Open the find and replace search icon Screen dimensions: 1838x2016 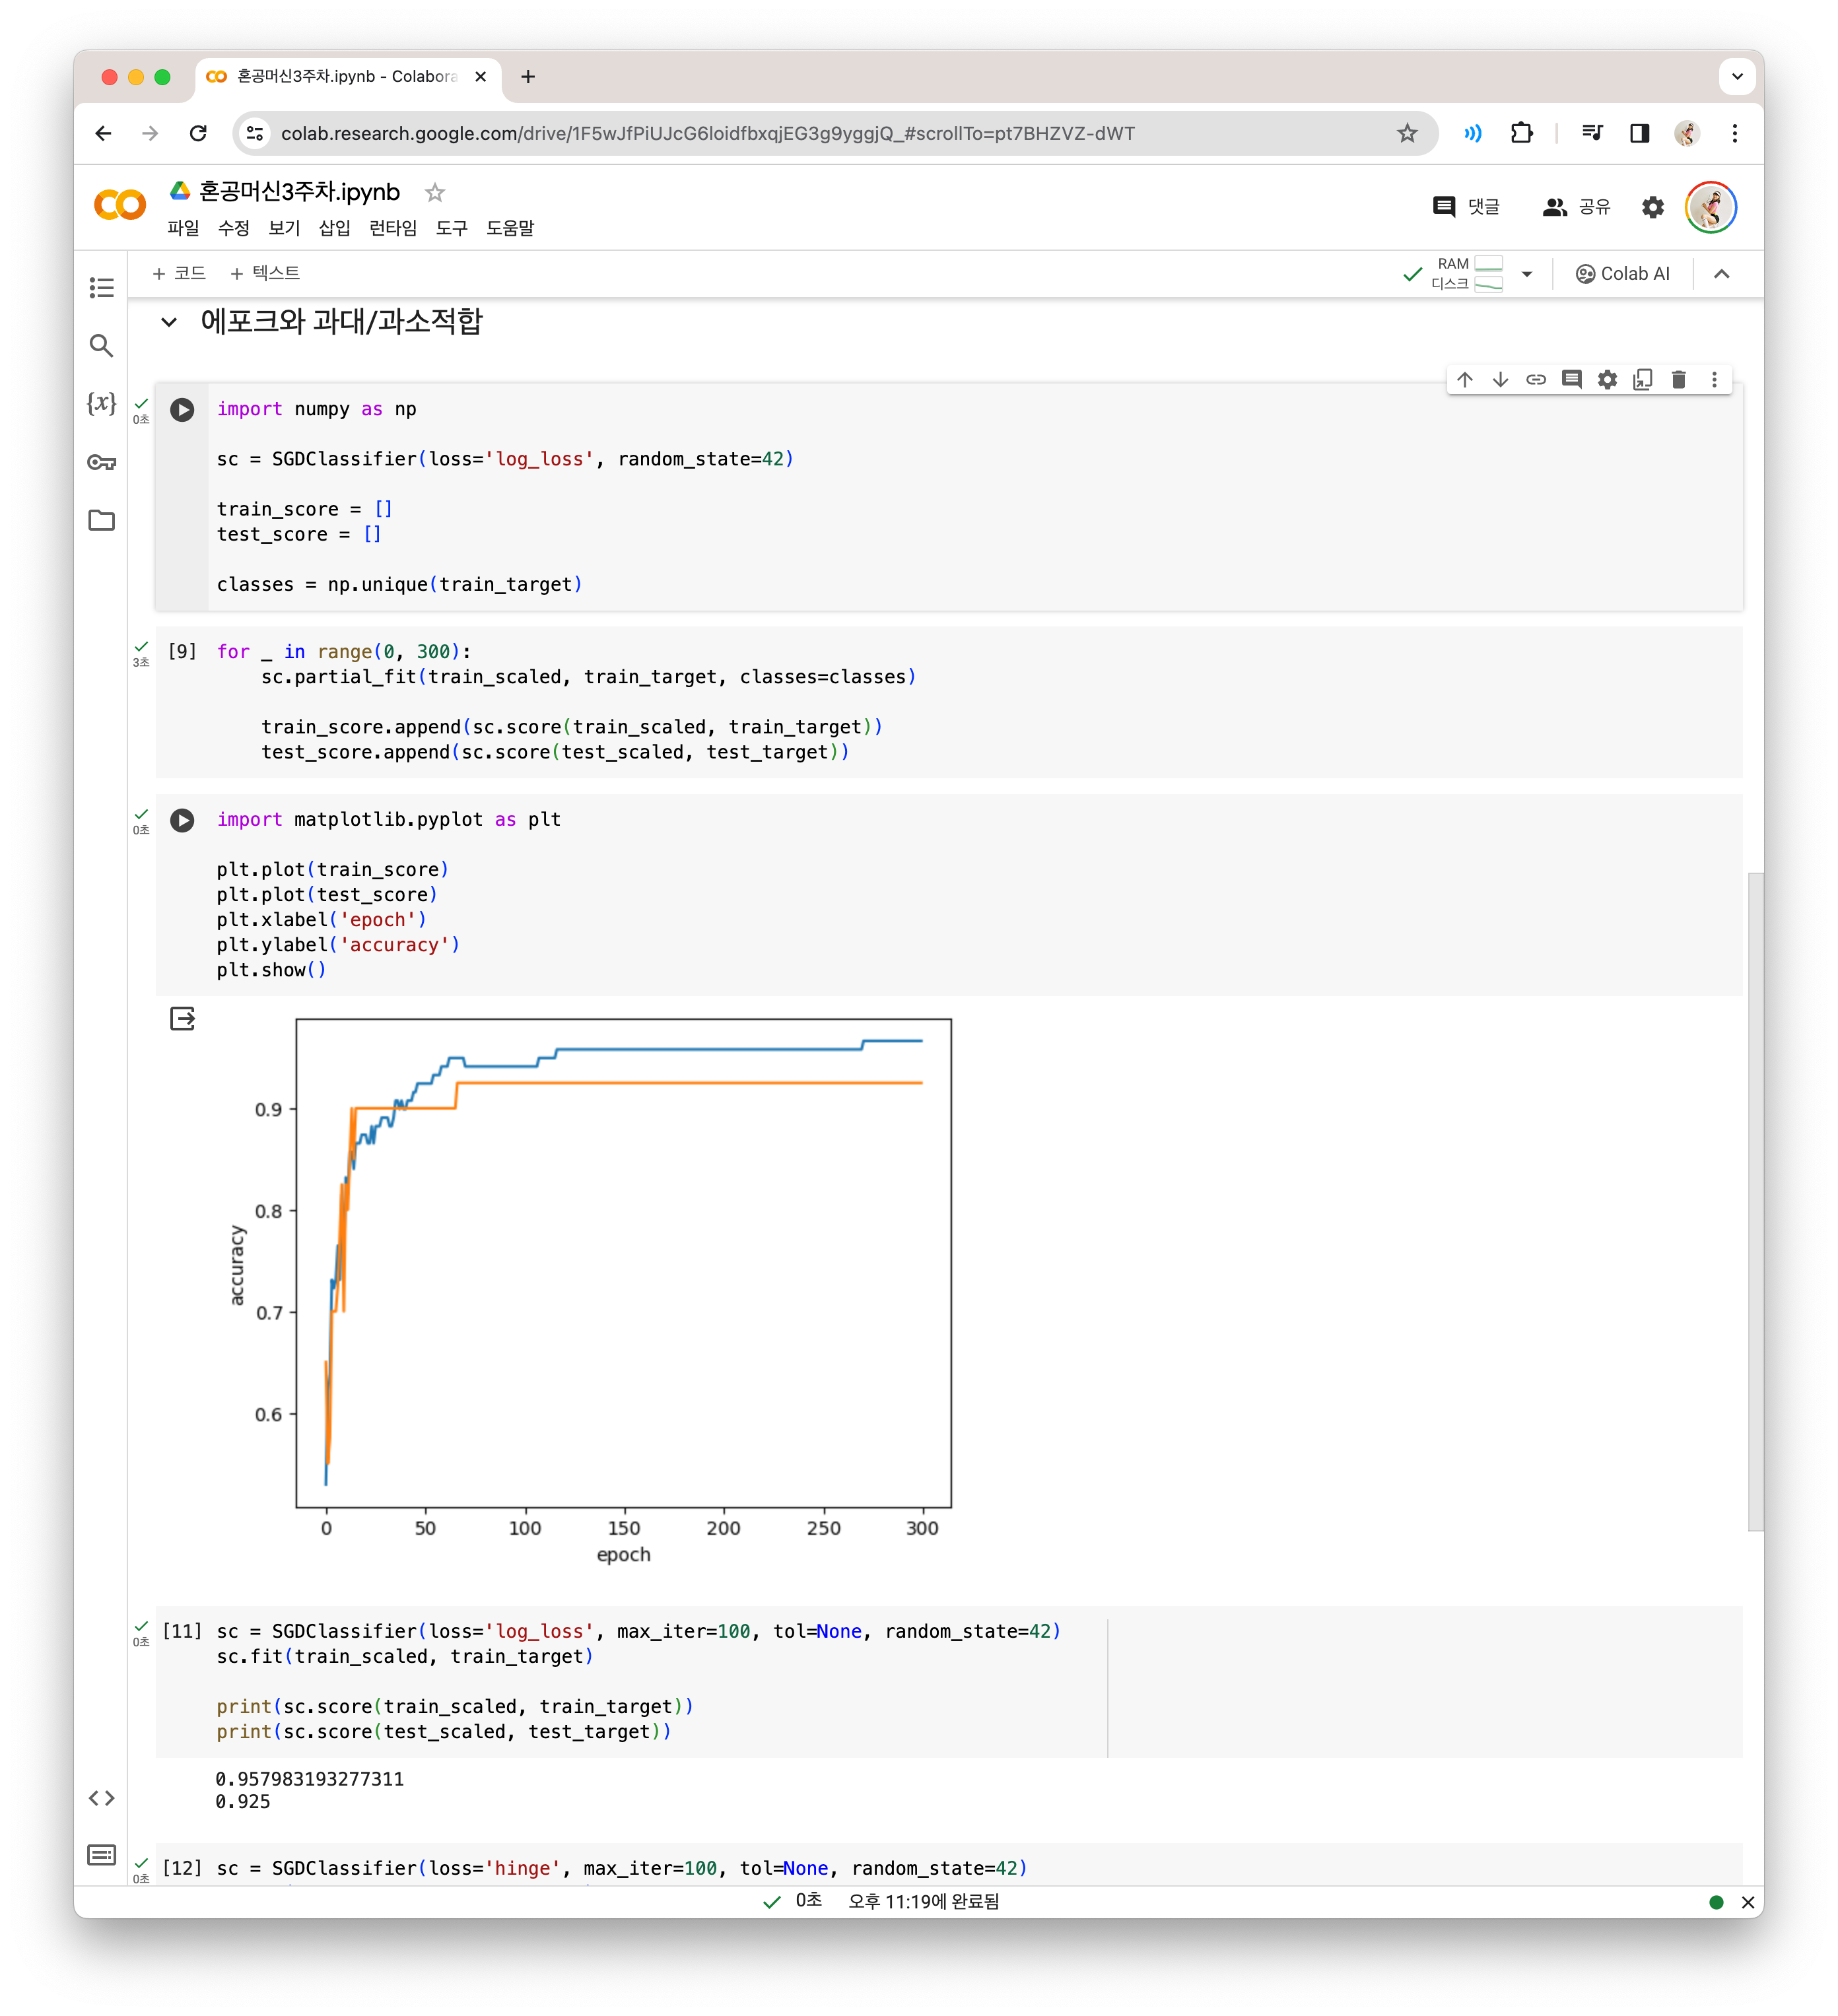[101, 346]
